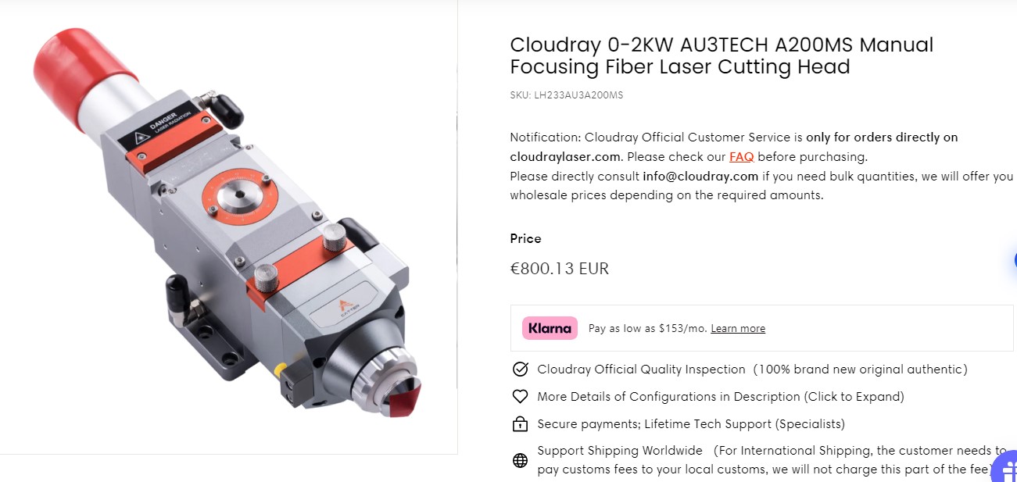Click the pink Klarna logo
The width and height of the screenshot is (1017, 482).
pyautogui.click(x=550, y=328)
